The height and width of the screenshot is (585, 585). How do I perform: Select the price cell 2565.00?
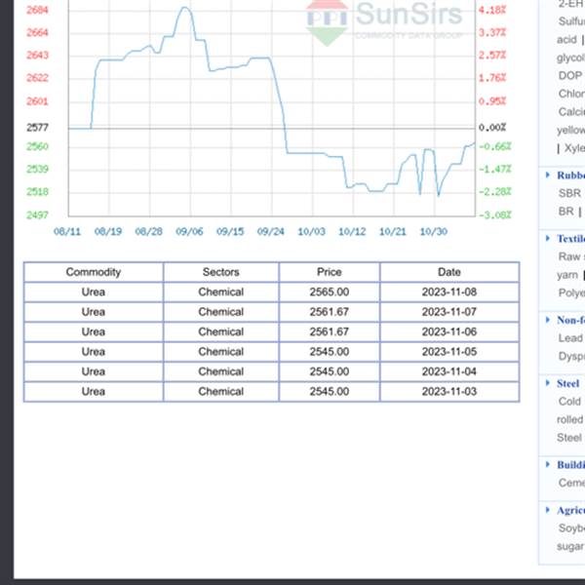pyautogui.click(x=330, y=292)
